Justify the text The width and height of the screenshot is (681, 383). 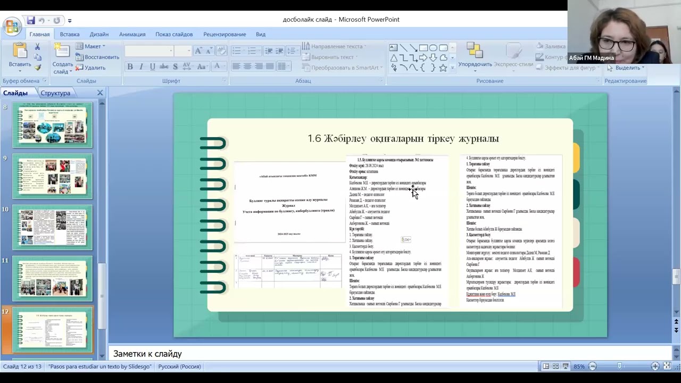pyautogui.click(x=270, y=66)
